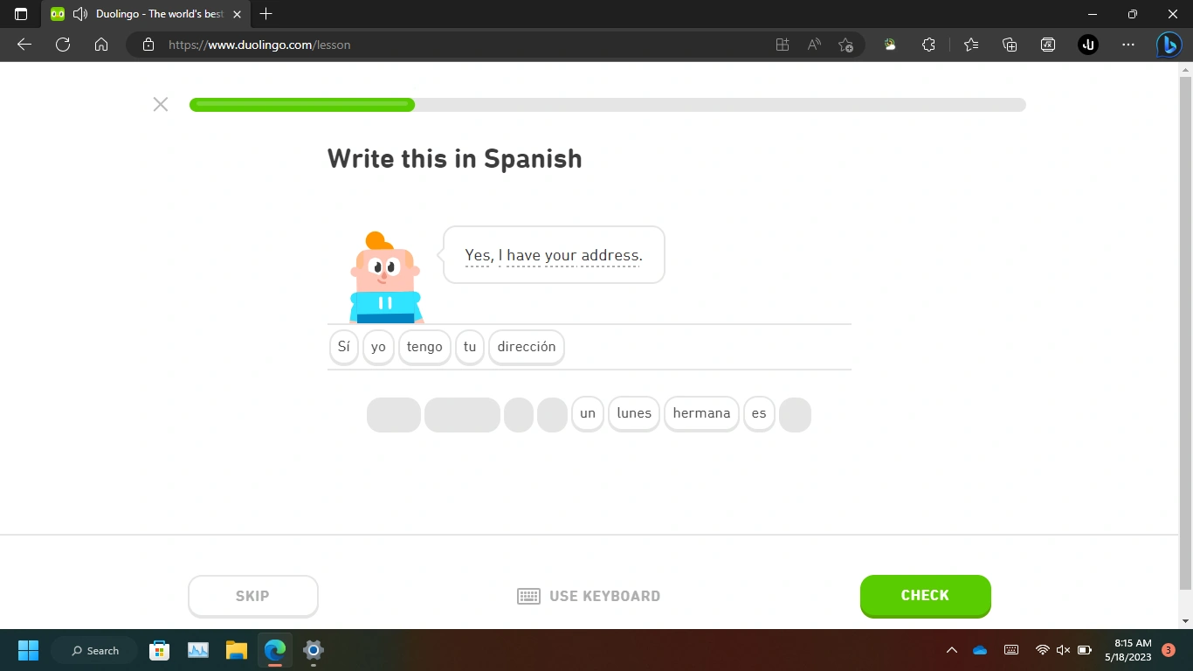The image size is (1193, 671).
Task: Open the browser settings menu (ellipsis)
Action: coord(1128,45)
